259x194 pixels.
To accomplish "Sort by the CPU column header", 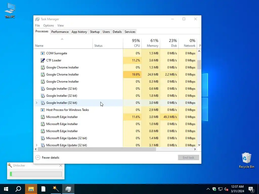I will pos(132,43).
